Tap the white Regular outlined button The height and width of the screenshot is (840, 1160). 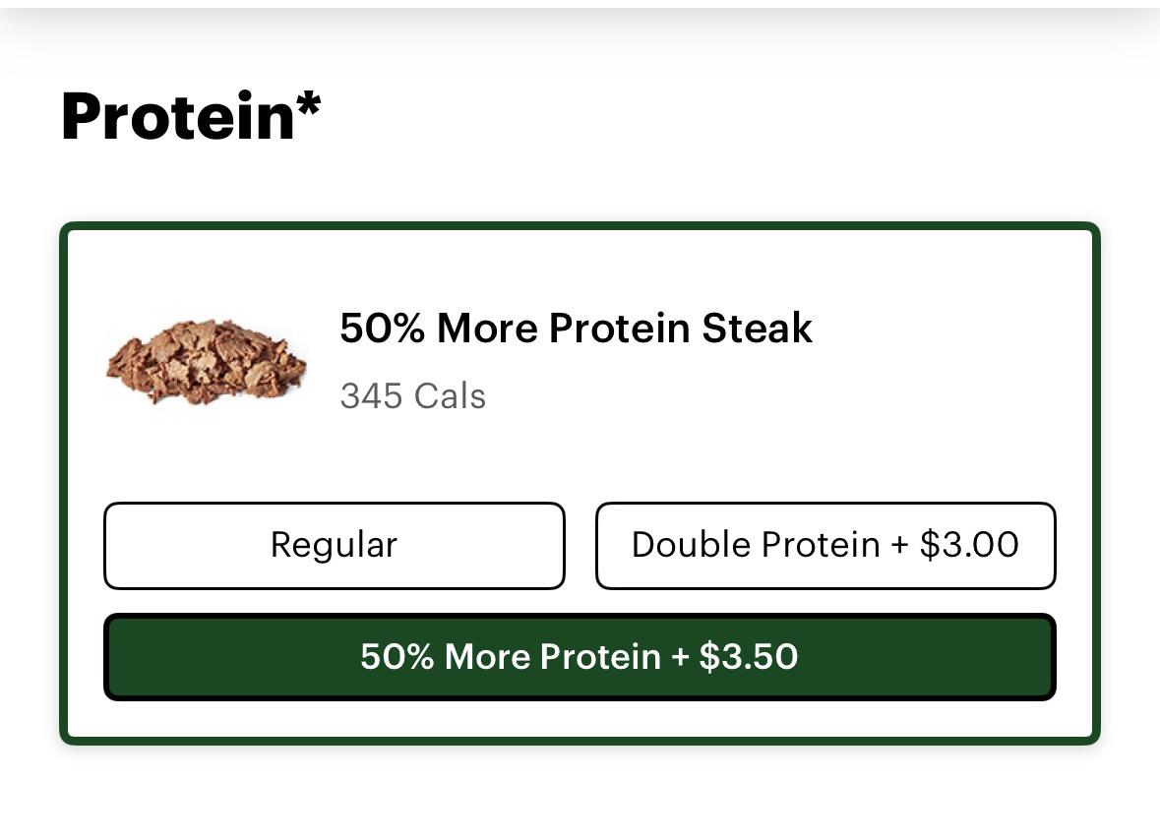[335, 546]
